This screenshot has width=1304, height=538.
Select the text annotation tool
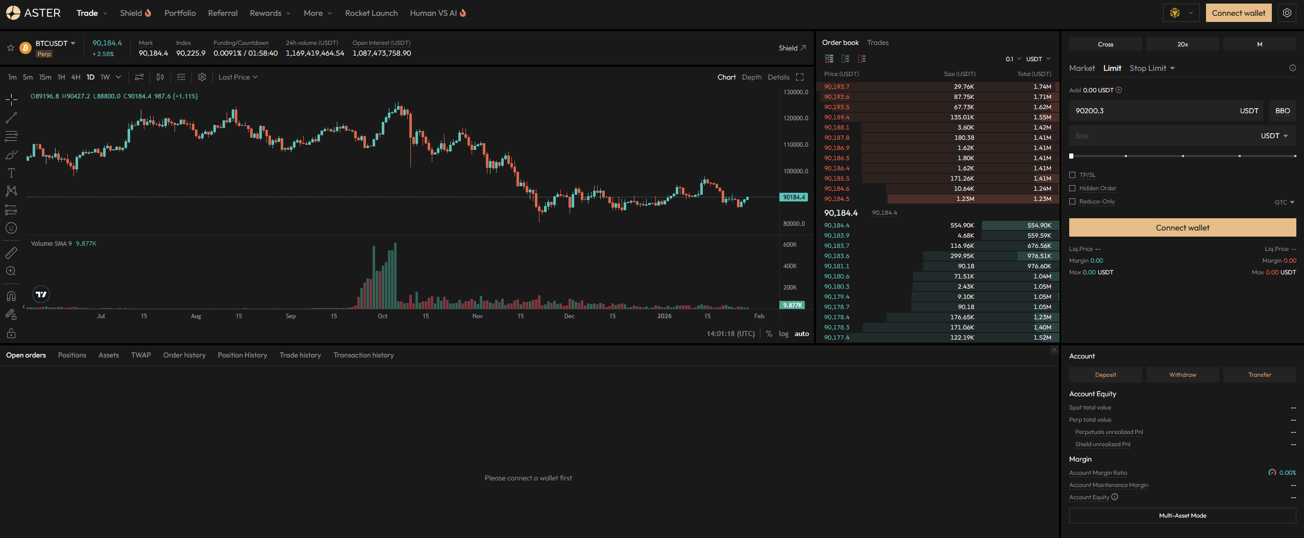coord(11,173)
